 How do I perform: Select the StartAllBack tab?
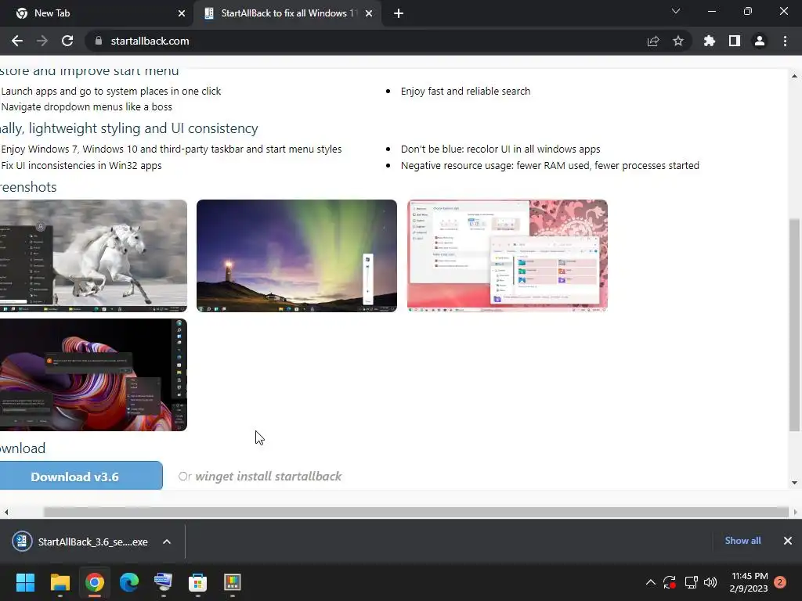287,13
